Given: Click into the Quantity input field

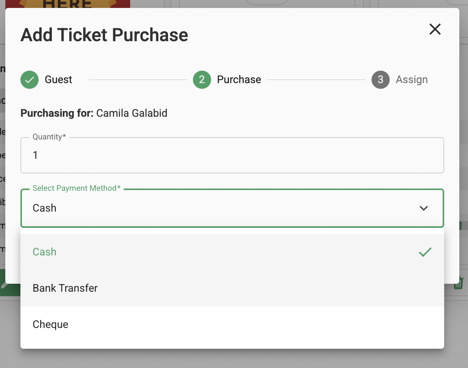Looking at the screenshot, I should pyautogui.click(x=232, y=155).
